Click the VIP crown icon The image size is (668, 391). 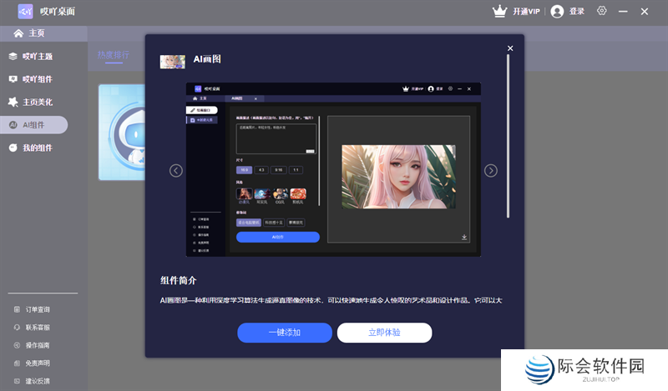499,11
